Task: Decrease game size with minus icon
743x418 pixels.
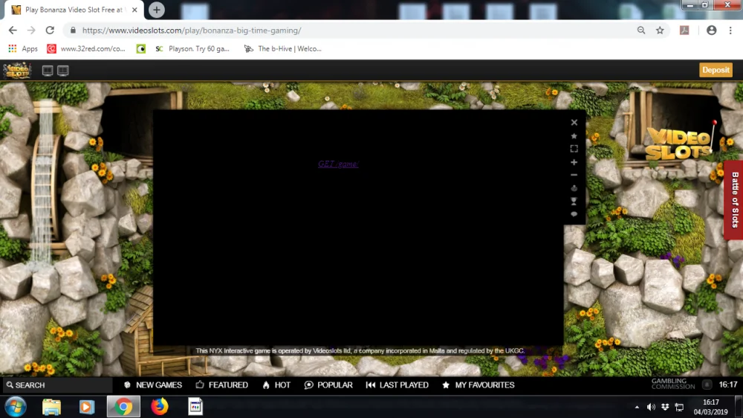Action: coord(574,175)
